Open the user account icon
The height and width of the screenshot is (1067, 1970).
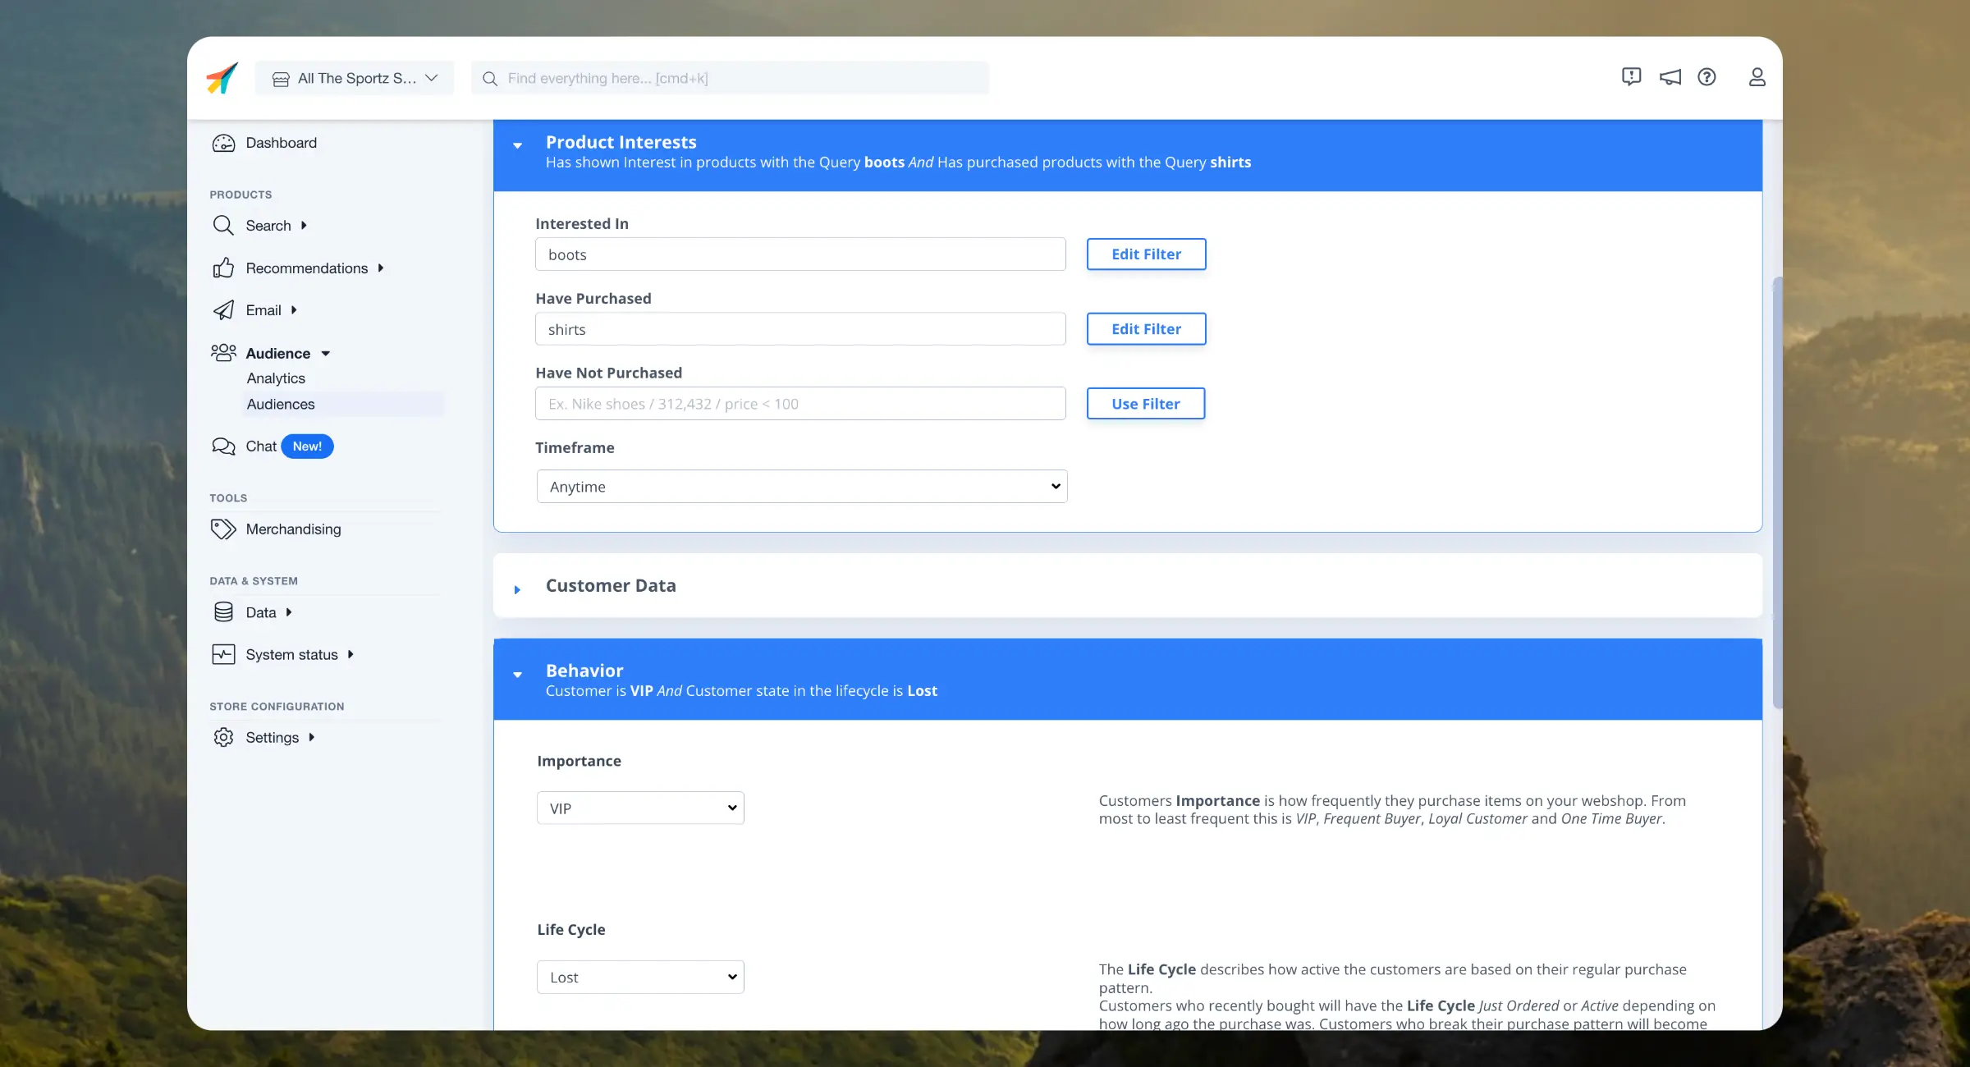[x=1757, y=77]
